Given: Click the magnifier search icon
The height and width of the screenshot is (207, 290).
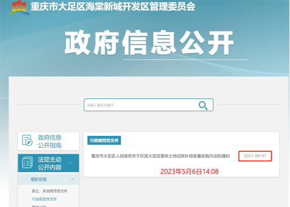Looking at the screenshot, I should click(x=203, y=105).
